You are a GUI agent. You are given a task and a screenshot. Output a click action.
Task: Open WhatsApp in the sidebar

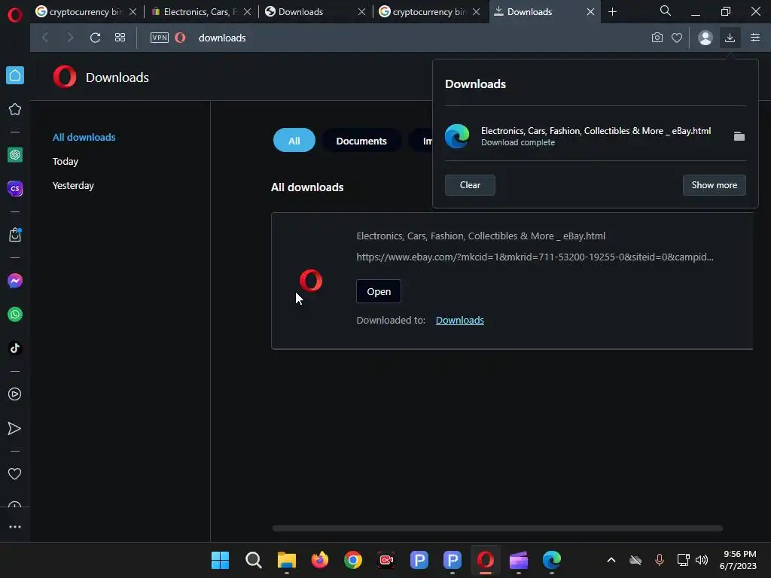(15, 315)
